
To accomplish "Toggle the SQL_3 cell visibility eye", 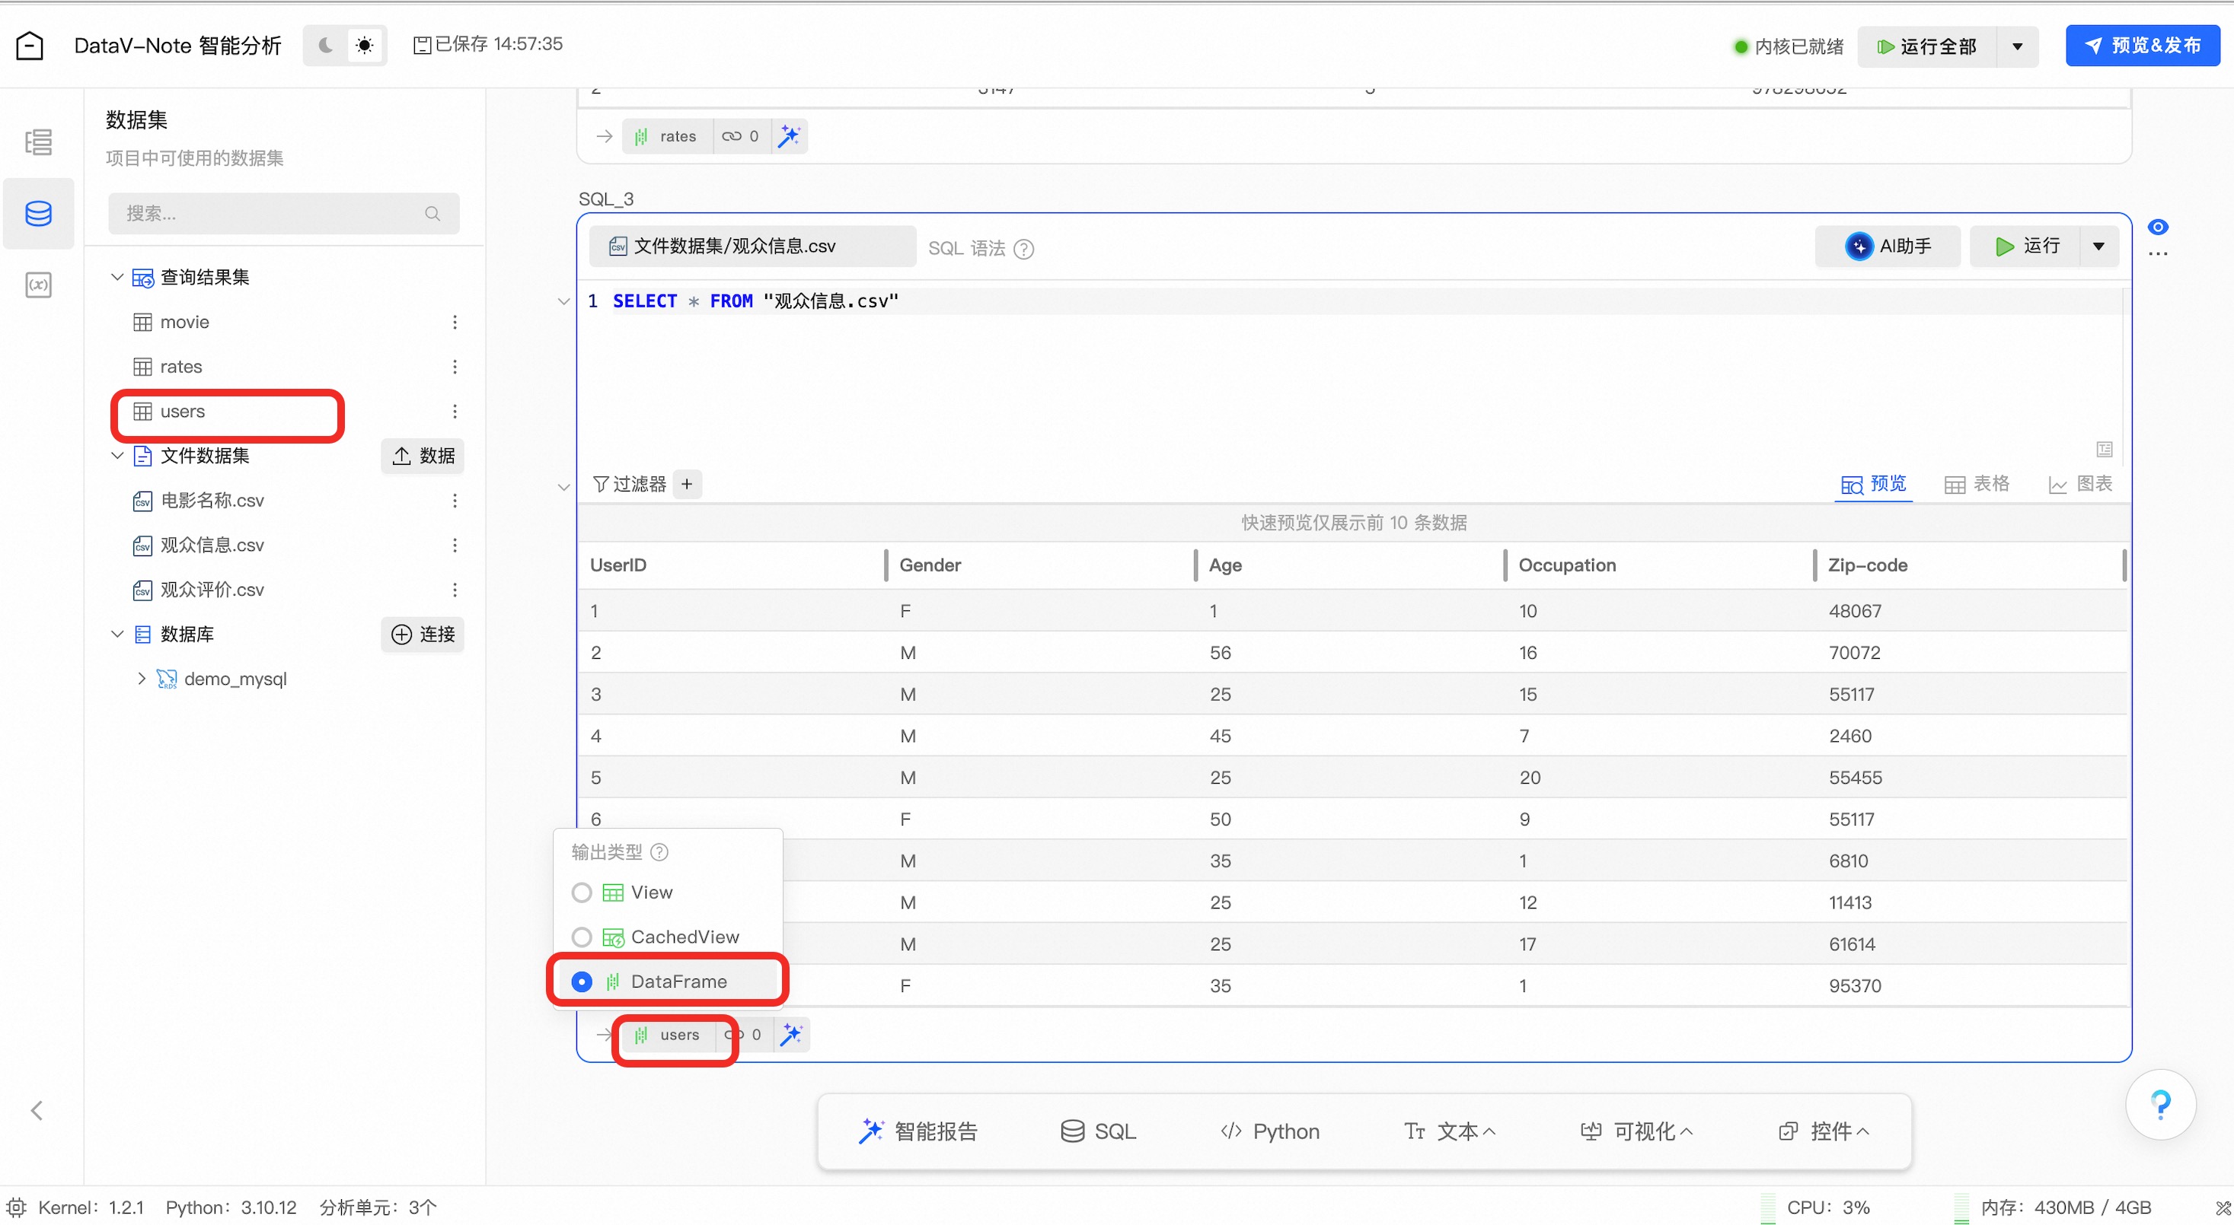I will coord(2158,227).
